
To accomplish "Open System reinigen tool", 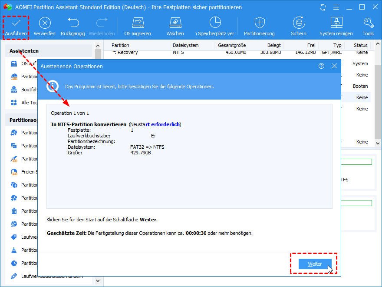I will (x=336, y=23).
